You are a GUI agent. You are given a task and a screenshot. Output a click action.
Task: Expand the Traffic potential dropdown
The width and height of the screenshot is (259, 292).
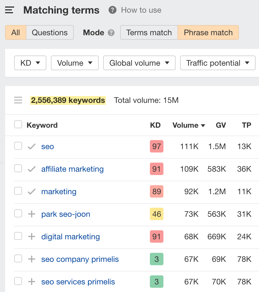pyautogui.click(x=217, y=63)
